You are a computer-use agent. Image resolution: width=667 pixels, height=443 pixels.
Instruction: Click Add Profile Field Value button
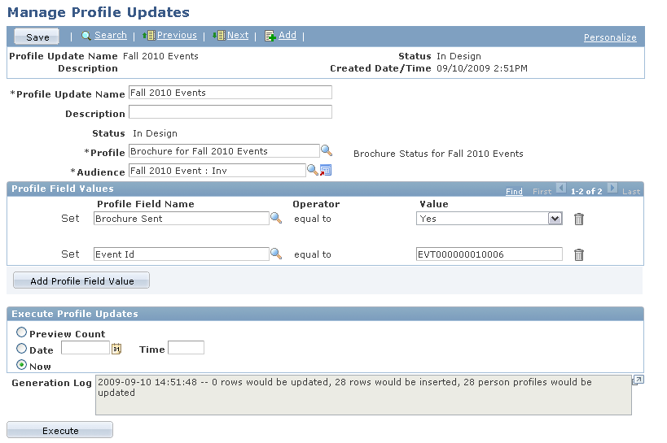pyautogui.click(x=81, y=280)
